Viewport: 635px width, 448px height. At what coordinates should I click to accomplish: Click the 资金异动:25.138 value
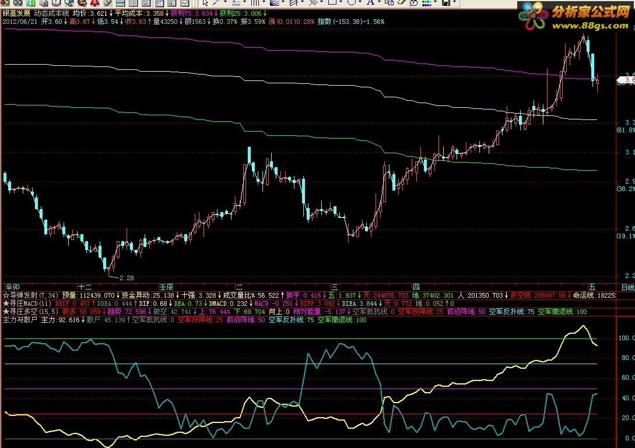tap(148, 295)
